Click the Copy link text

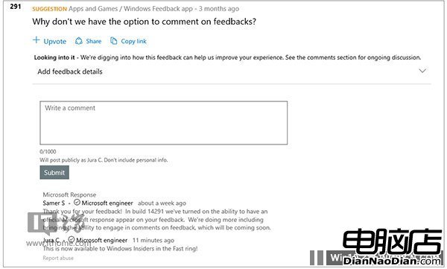133,42
